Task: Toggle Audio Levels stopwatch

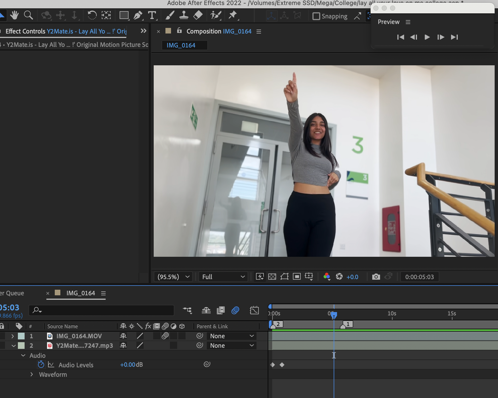Action: pos(41,365)
